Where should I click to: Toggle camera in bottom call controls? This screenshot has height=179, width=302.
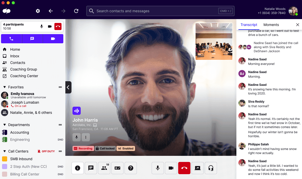[171, 168]
